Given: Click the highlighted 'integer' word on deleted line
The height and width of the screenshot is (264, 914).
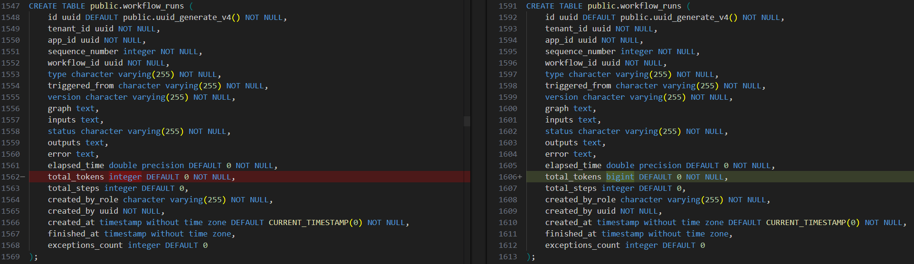Looking at the screenshot, I should tap(125, 177).
